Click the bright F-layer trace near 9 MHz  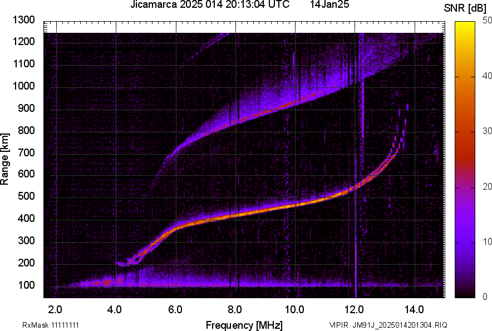pos(265,211)
